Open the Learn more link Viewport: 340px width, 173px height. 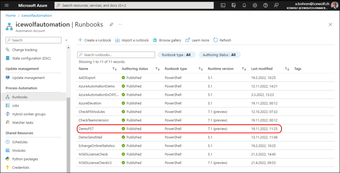pyautogui.click(x=197, y=40)
